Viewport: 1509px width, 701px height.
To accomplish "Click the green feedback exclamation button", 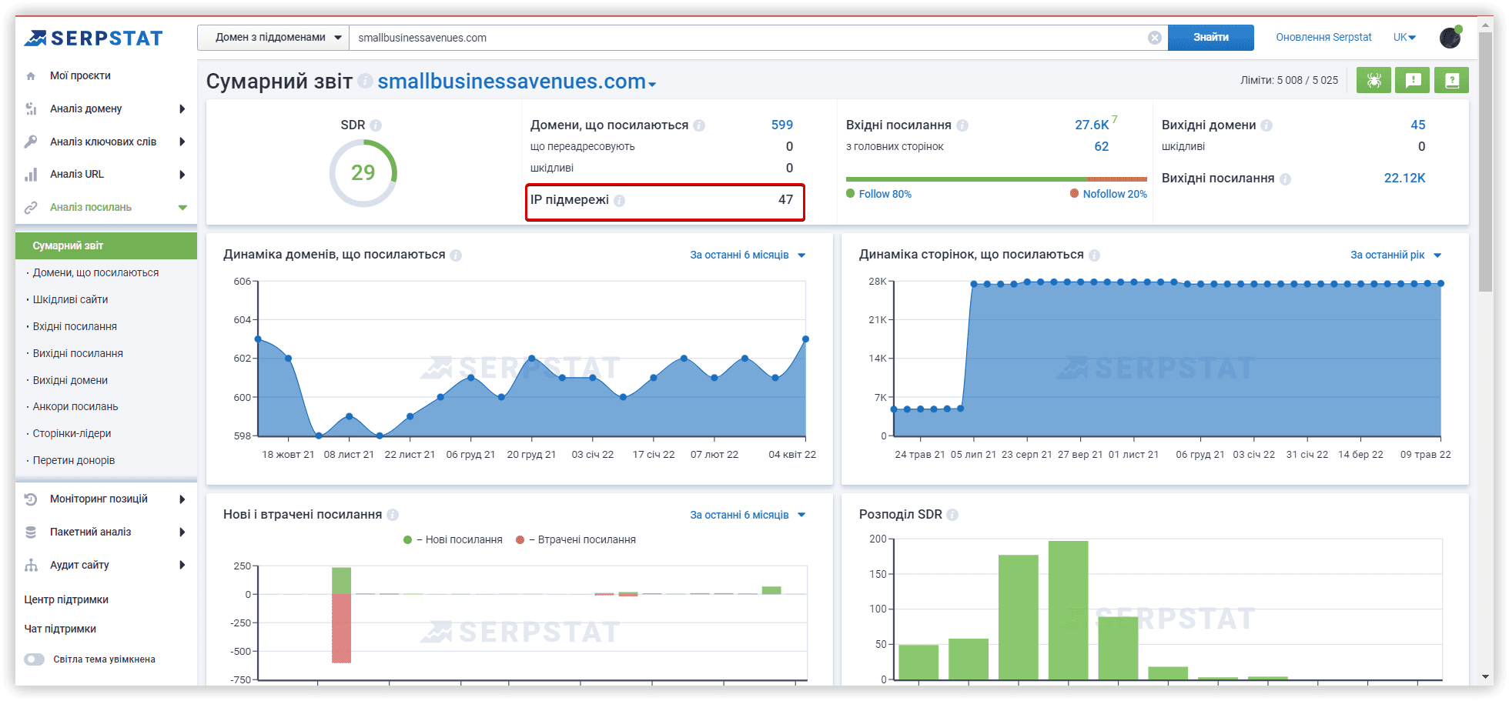I will coord(1413,80).
